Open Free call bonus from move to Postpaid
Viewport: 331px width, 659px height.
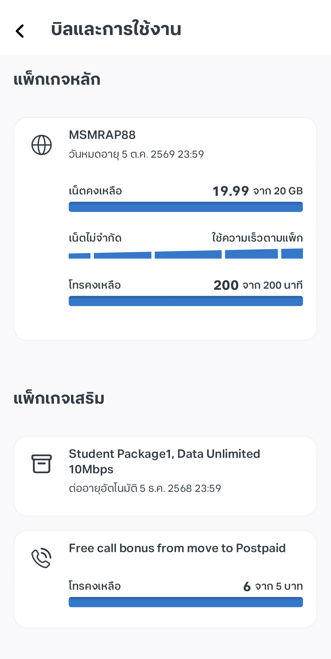click(x=177, y=548)
